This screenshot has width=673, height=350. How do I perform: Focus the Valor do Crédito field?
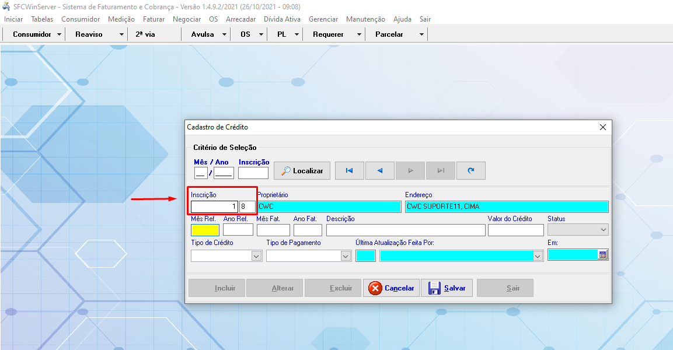515,230
